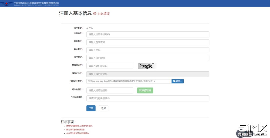Submit with the 注册 button
Viewport: 270px width, 138px height.
91,108
